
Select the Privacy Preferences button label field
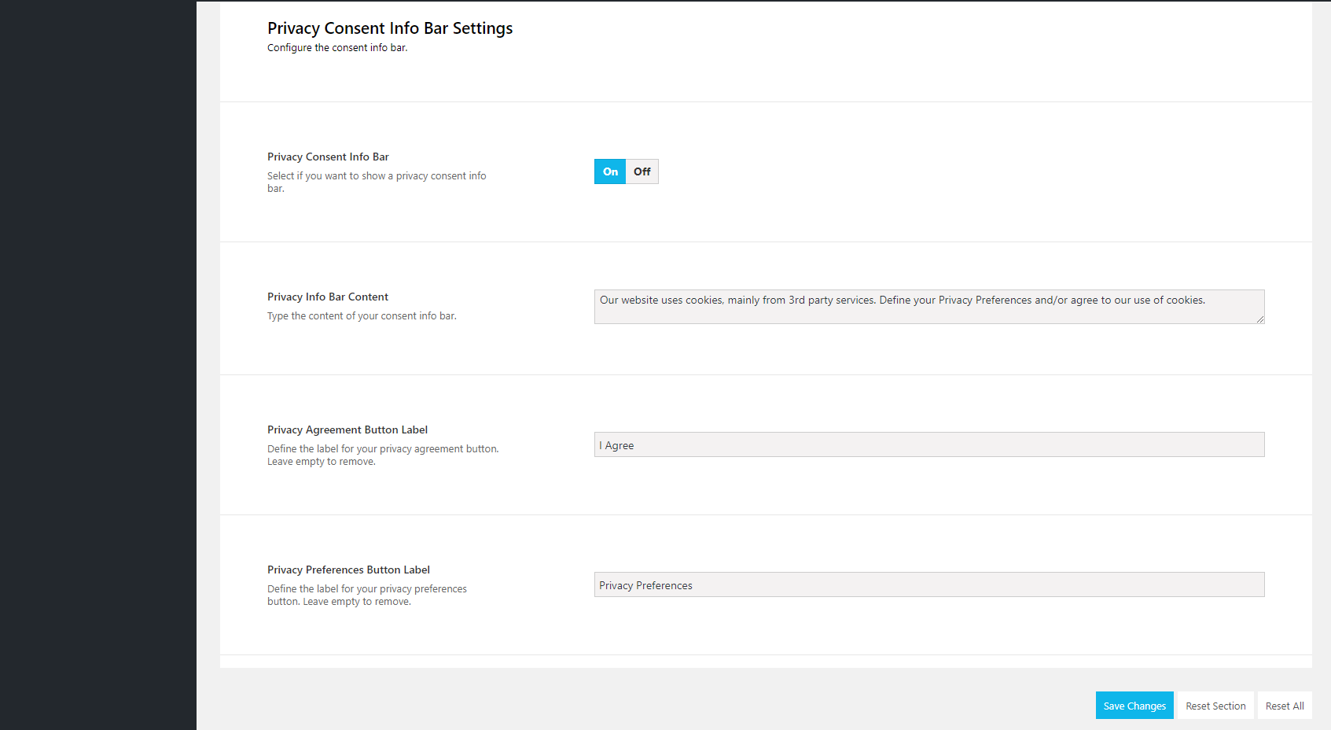pos(928,585)
